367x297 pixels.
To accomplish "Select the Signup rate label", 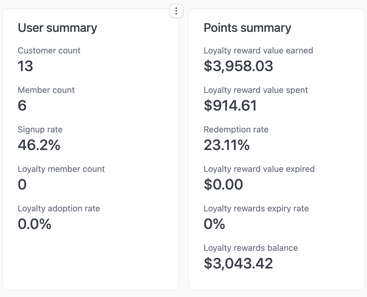I will (40, 129).
